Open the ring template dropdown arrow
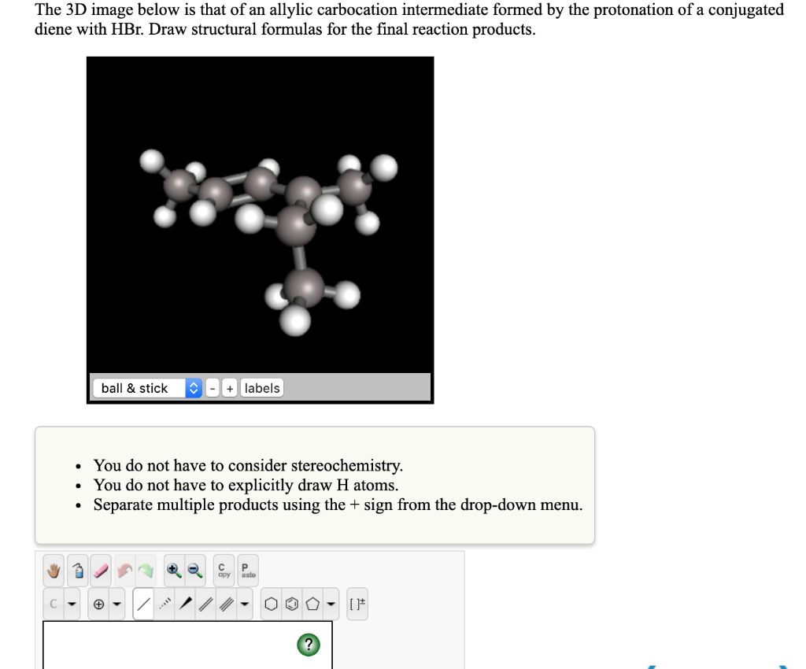 pos(329,604)
